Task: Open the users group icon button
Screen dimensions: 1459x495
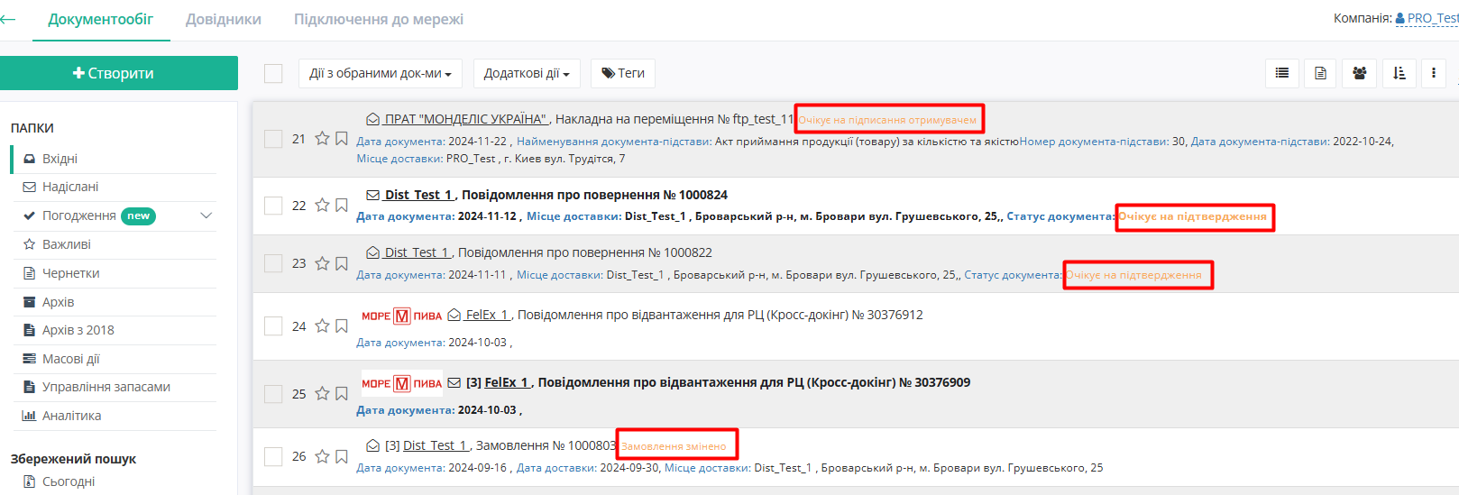Action: (1359, 73)
